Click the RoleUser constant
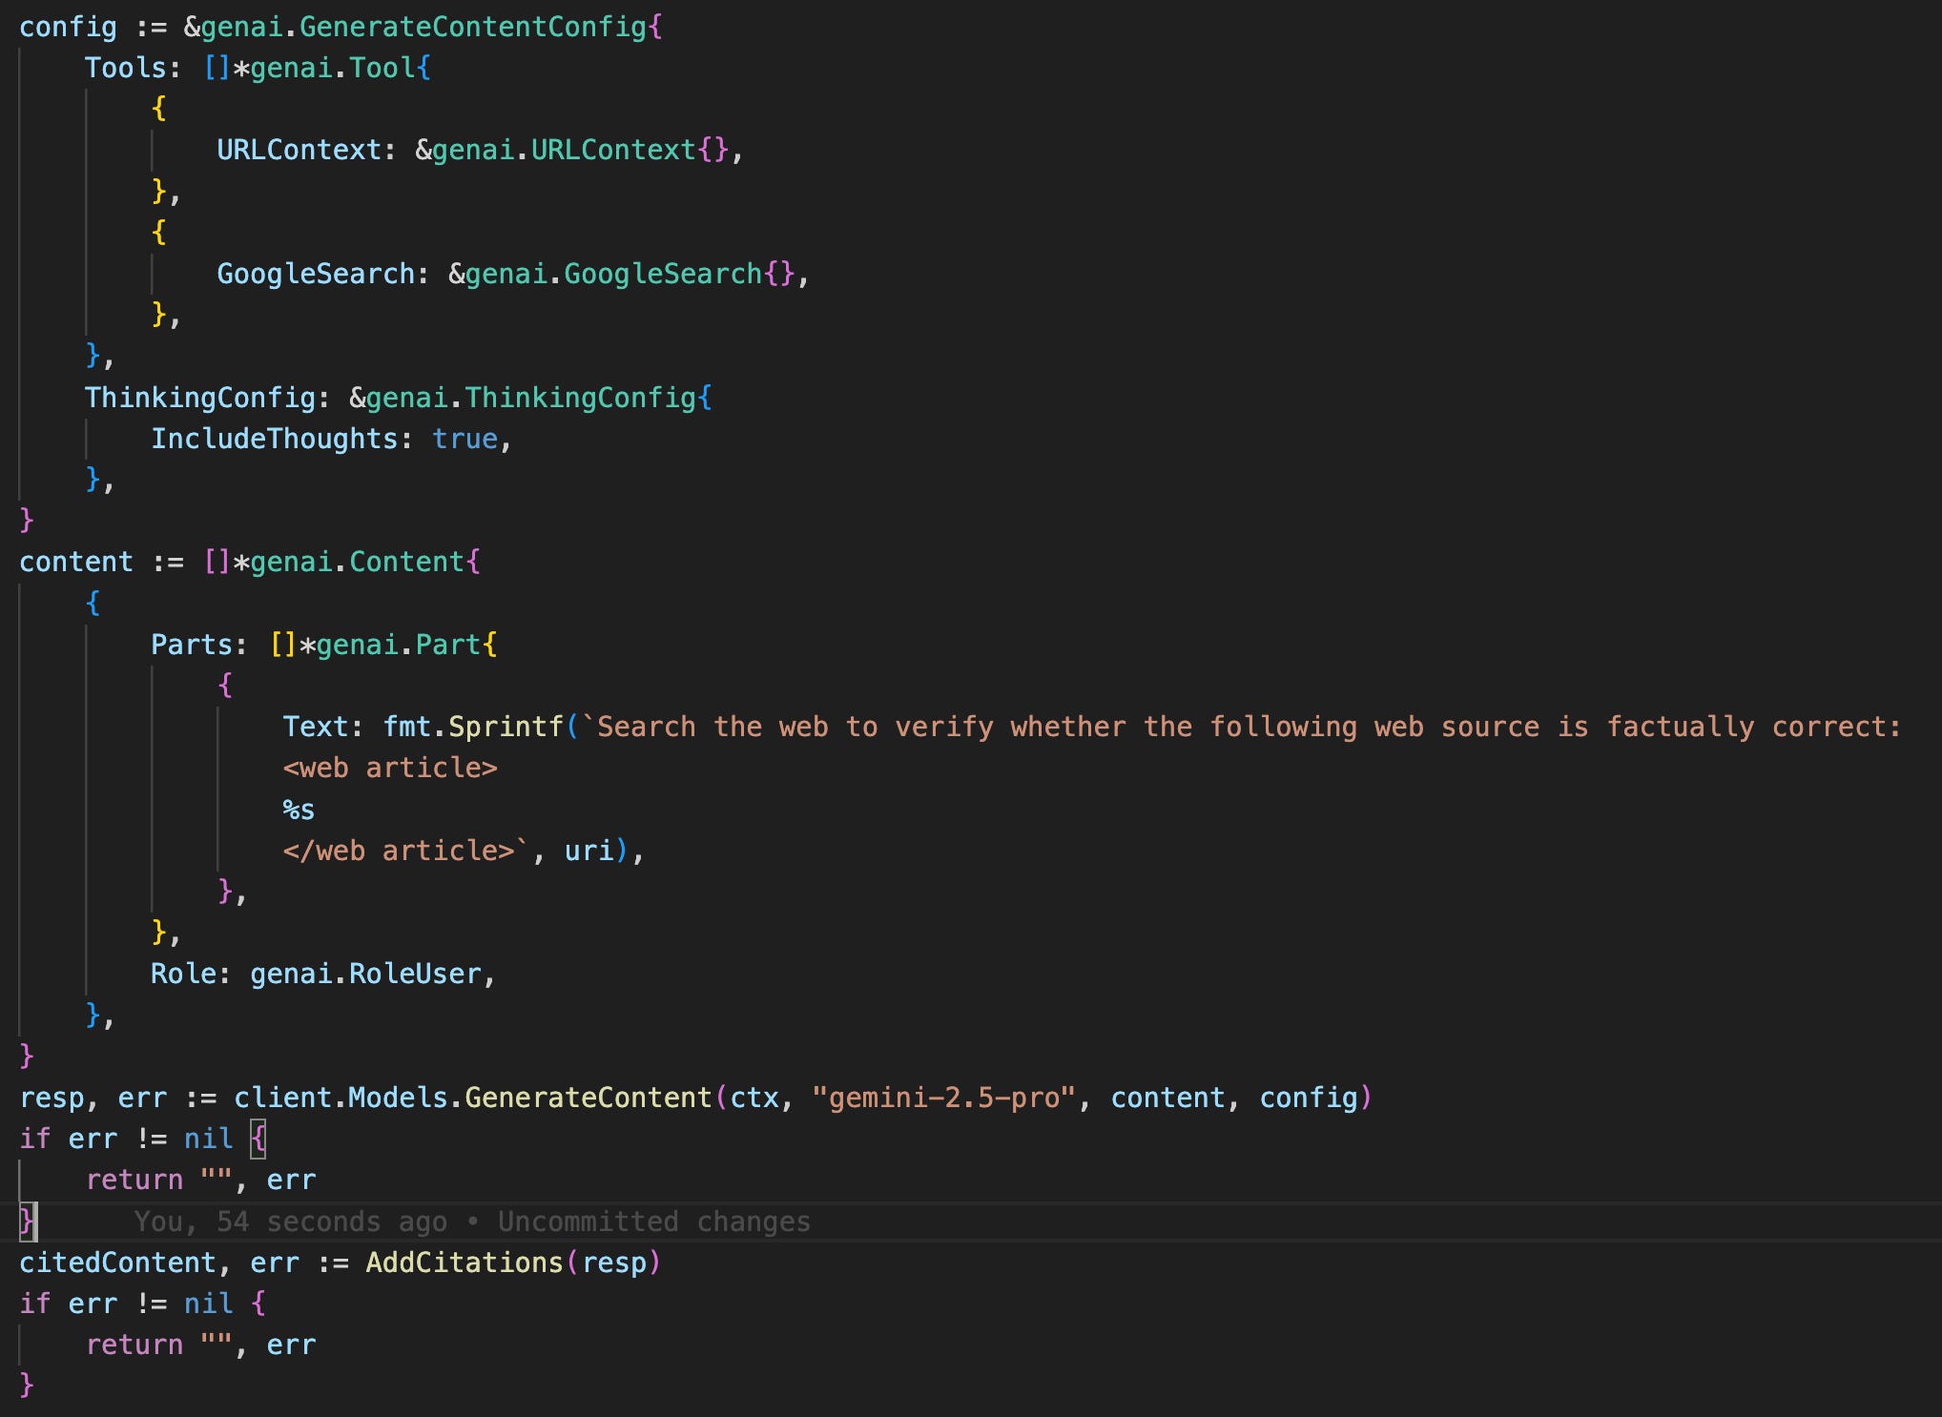 415,974
